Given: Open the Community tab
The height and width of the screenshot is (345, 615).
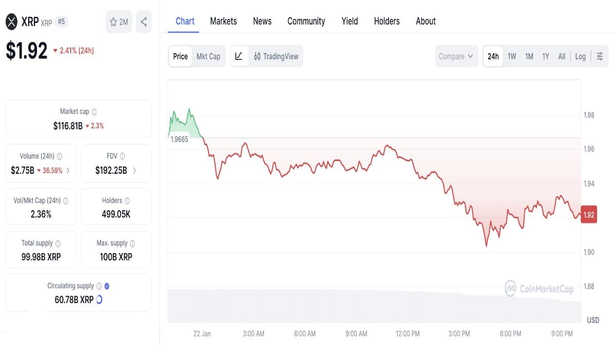Looking at the screenshot, I should pyautogui.click(x=306, y=21).
